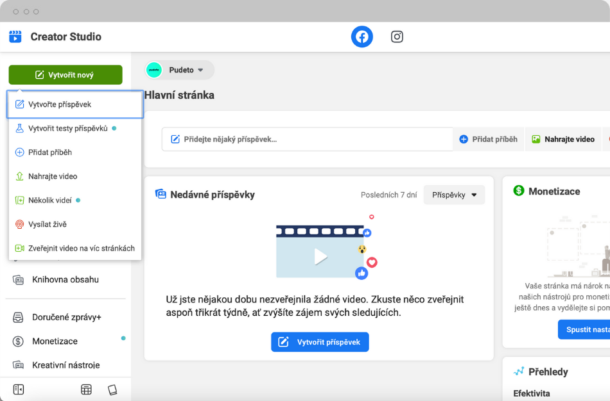
Task: Click the upload arrow icon beside Nahrajte video
Action: click(19, 176)
